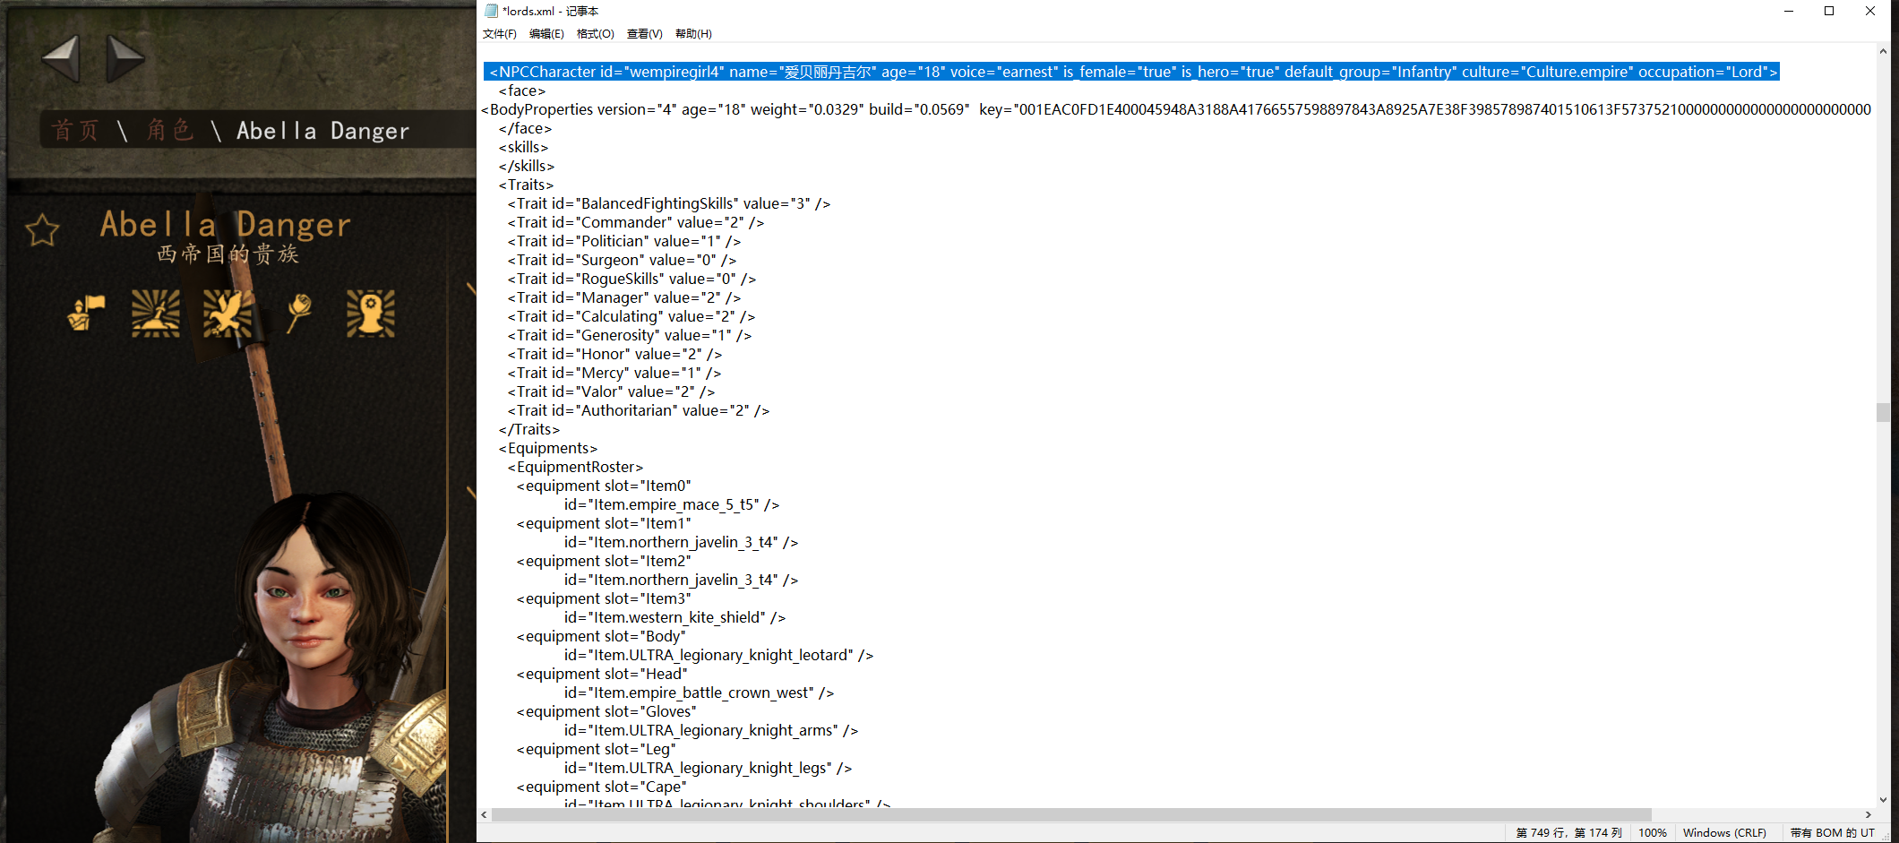Viewport: 1899px width, 843px height.
Task: Click the Trait Calculating line
Action: click(x=632, y=316)
